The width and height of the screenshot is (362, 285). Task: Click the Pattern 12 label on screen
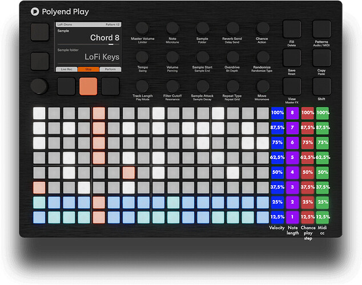(112, 25)
